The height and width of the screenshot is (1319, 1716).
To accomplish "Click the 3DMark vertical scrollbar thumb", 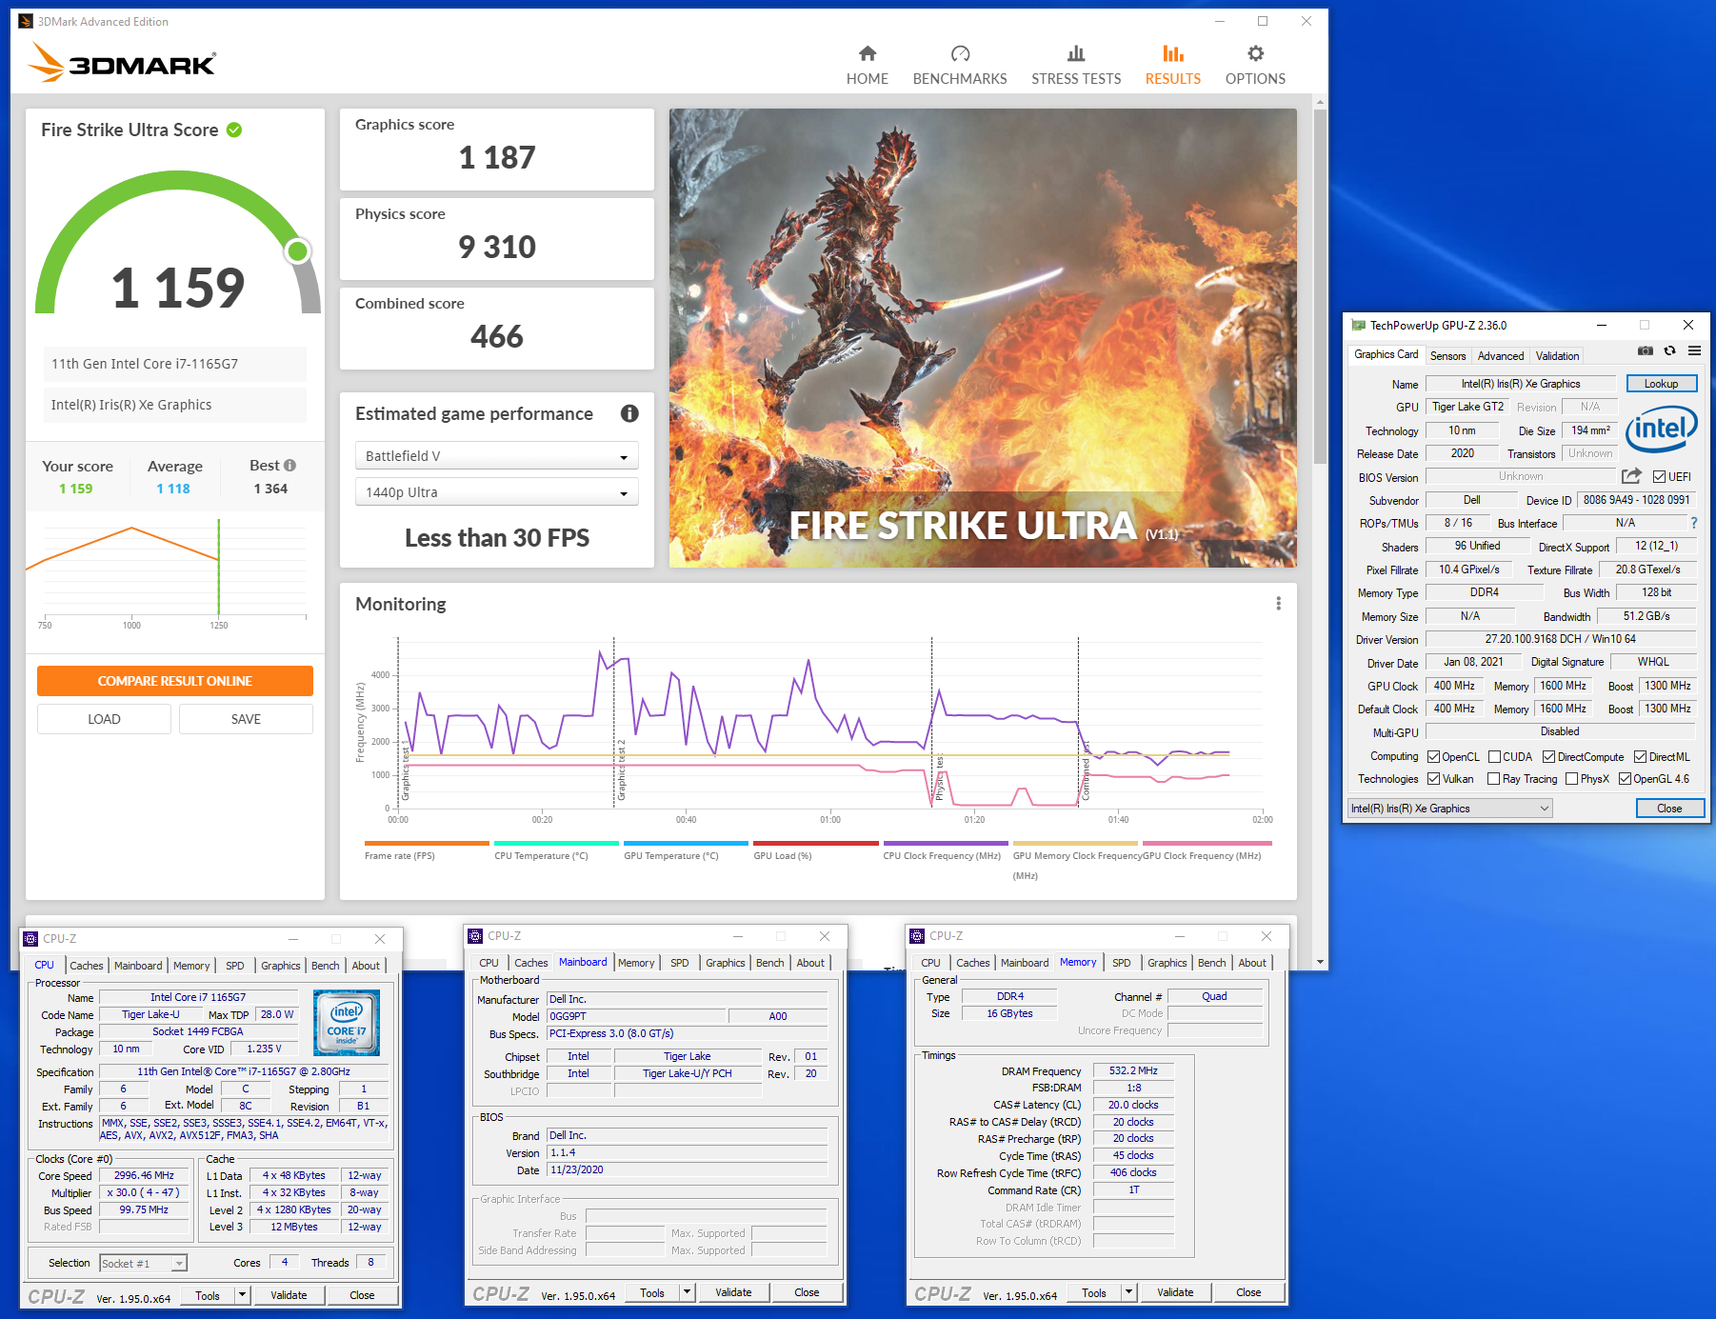I will tap(1320, 286).
